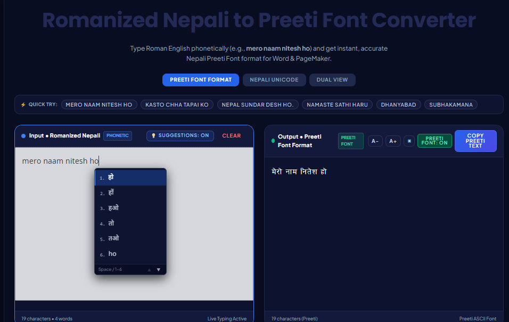
Task: Click the lightbulb icon in Suggestions button
Action: [153, 136]
